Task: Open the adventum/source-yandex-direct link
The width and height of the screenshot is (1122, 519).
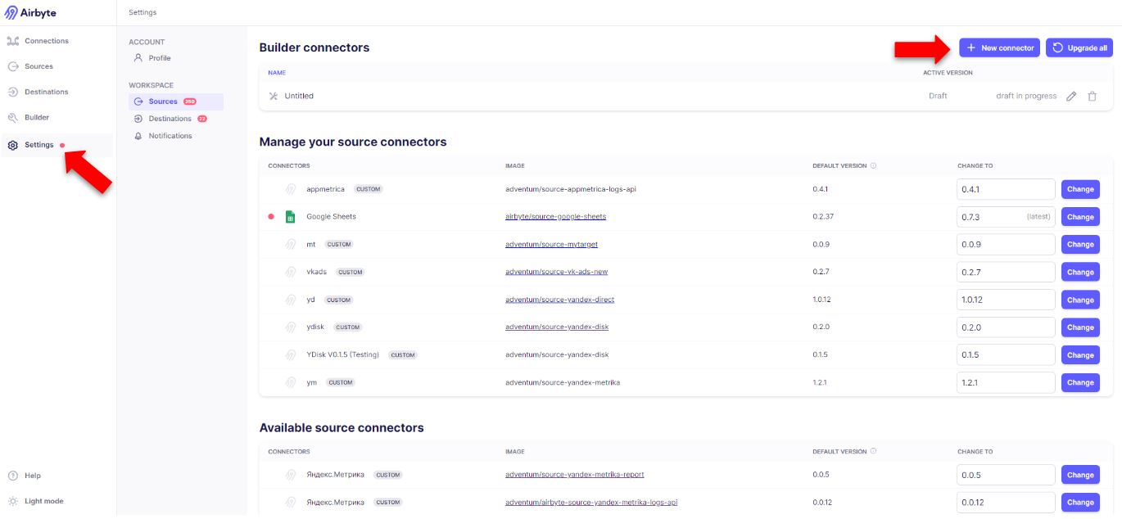Action: [x=559, y=300]
